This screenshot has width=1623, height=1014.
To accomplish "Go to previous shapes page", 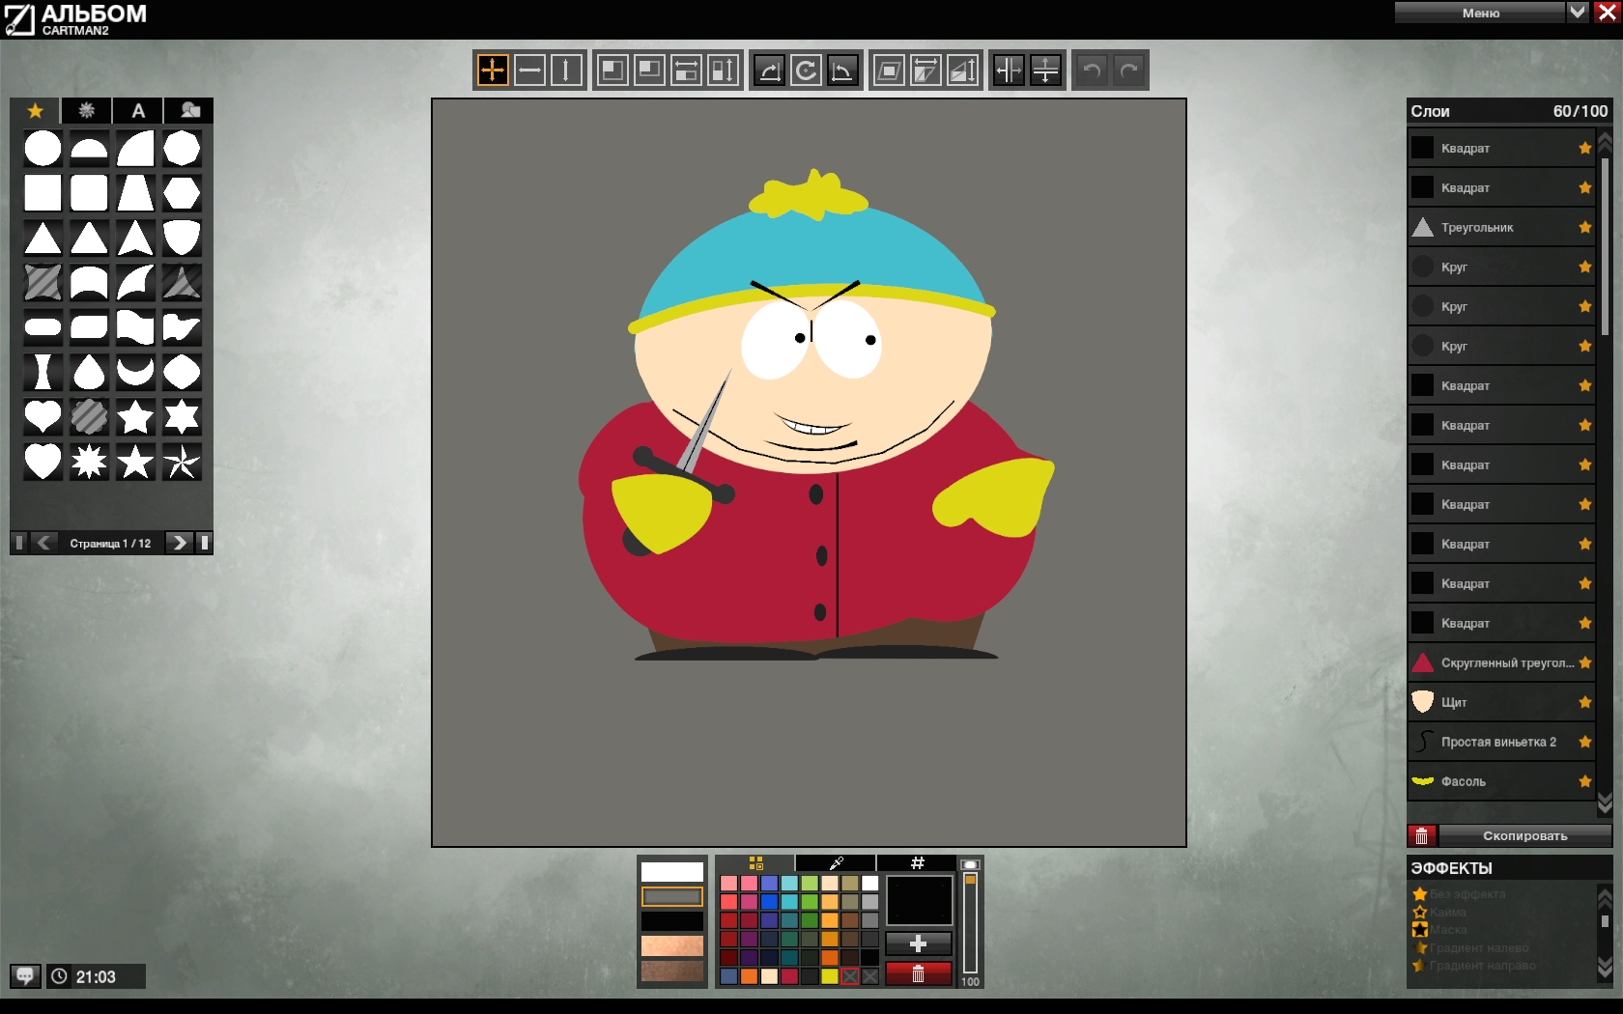I will (x=44, y=543).
